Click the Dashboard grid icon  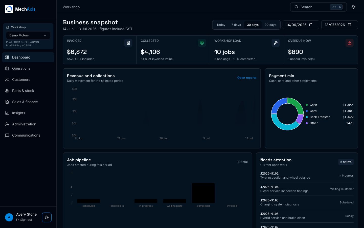point(7,57)
